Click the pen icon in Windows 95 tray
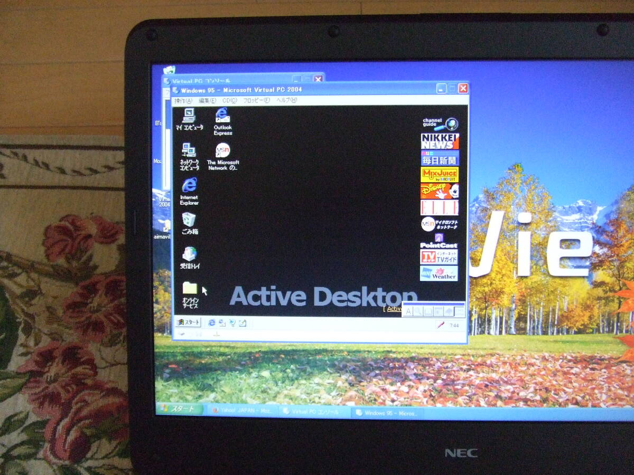The height and width of the screenshot is (475, 634). pyautogui.click(x=440, y=325)
